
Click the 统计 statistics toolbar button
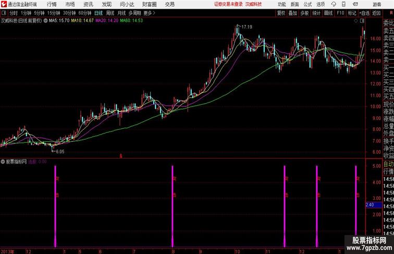pos(316,13)
